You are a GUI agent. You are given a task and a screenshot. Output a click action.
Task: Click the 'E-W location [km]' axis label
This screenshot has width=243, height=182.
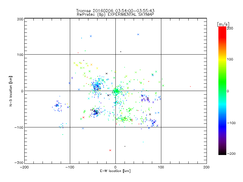point(115,171)
